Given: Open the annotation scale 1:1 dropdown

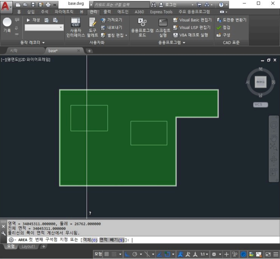Looking at the screenshot, I should tap(204, 254).
